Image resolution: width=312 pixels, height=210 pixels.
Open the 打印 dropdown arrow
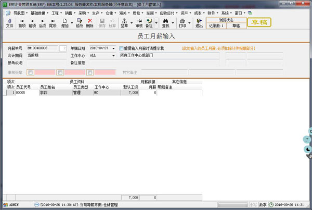(189, 23)
